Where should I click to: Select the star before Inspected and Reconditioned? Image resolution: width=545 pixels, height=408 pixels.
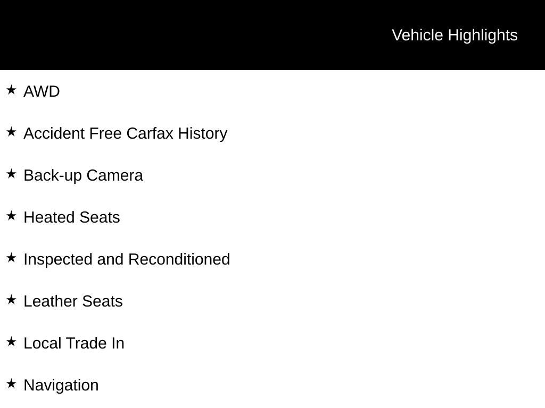pos(11,258)
